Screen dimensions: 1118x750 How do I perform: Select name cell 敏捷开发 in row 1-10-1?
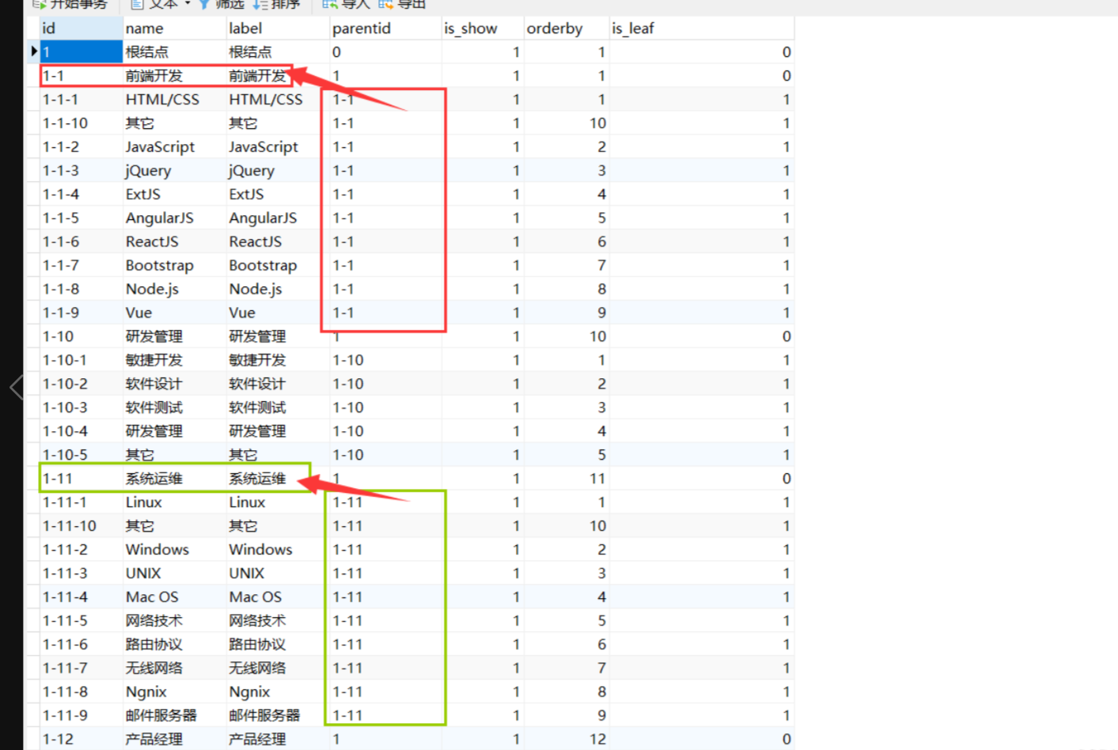pyautogui.click(x=174, y=361)
